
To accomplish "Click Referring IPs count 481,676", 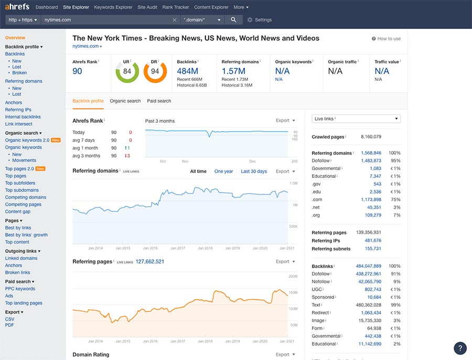I will [x=373, y=240].
